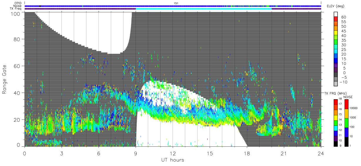Click Range Gate tick label 40
361x166 pixels.
pyautogui.click(x=17, y=93)
